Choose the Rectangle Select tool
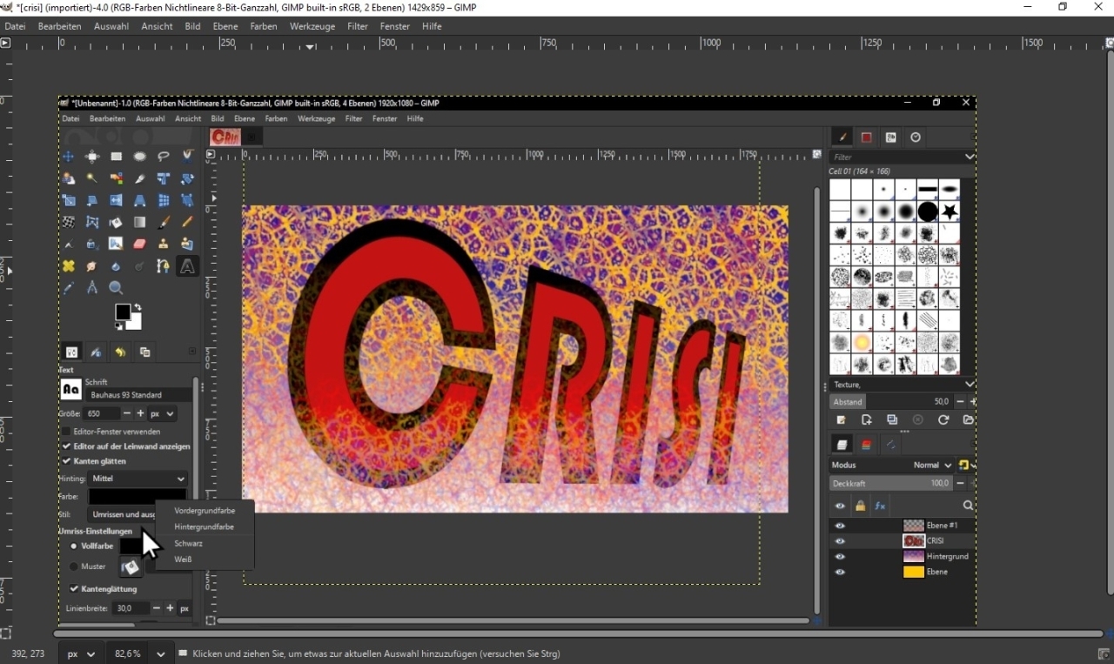 (x=116, y=157)
